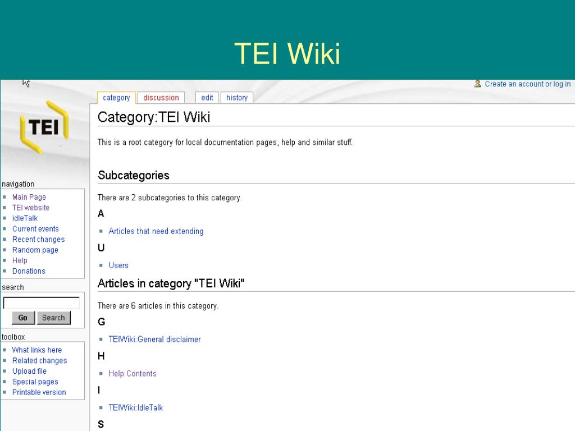Open the Help link in navigation
Screen dimensions: 575x431
[20, 260]
